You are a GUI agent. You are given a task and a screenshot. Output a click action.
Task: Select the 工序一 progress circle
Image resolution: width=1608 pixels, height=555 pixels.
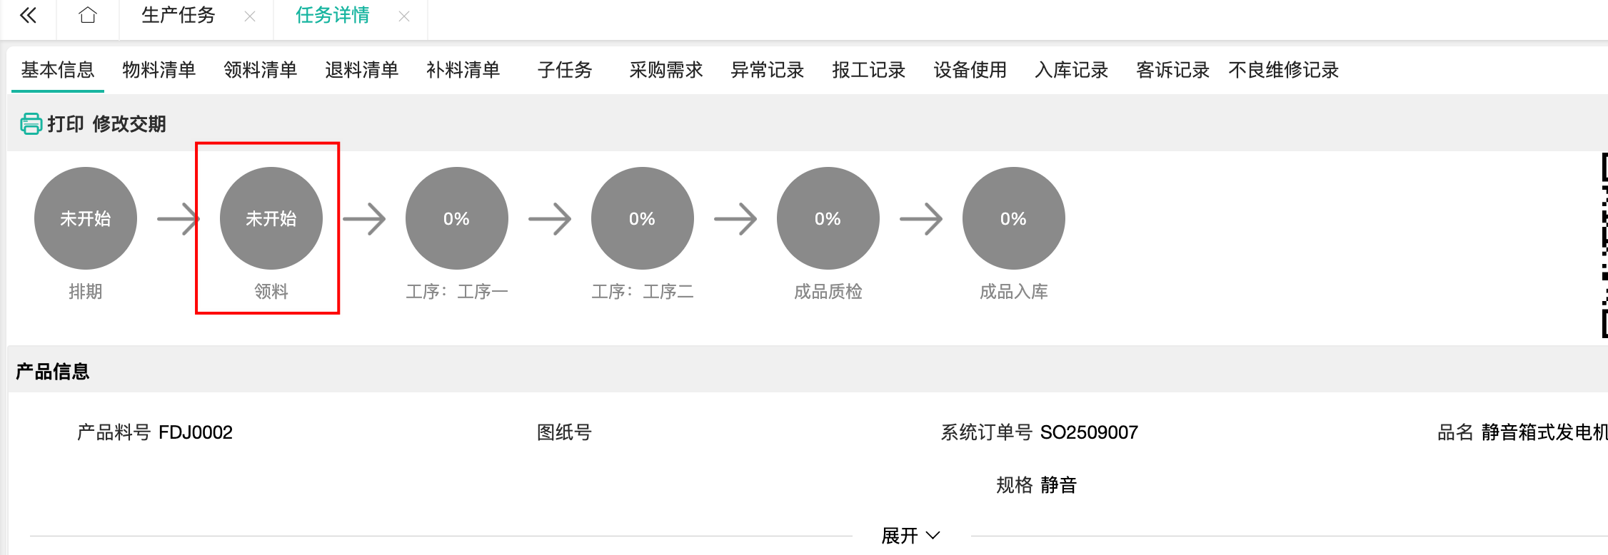pos(457,218)
